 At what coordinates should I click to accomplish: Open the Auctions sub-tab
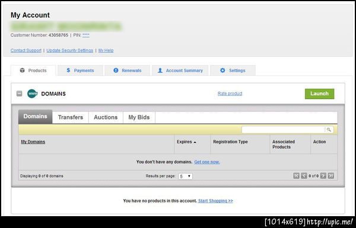tap(106, 117)
